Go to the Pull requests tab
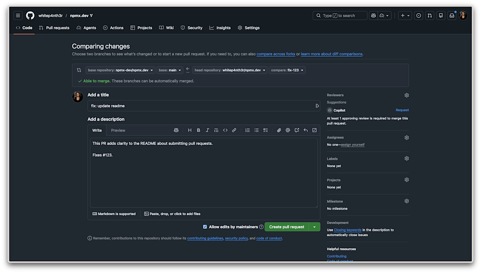 point(54,28)
